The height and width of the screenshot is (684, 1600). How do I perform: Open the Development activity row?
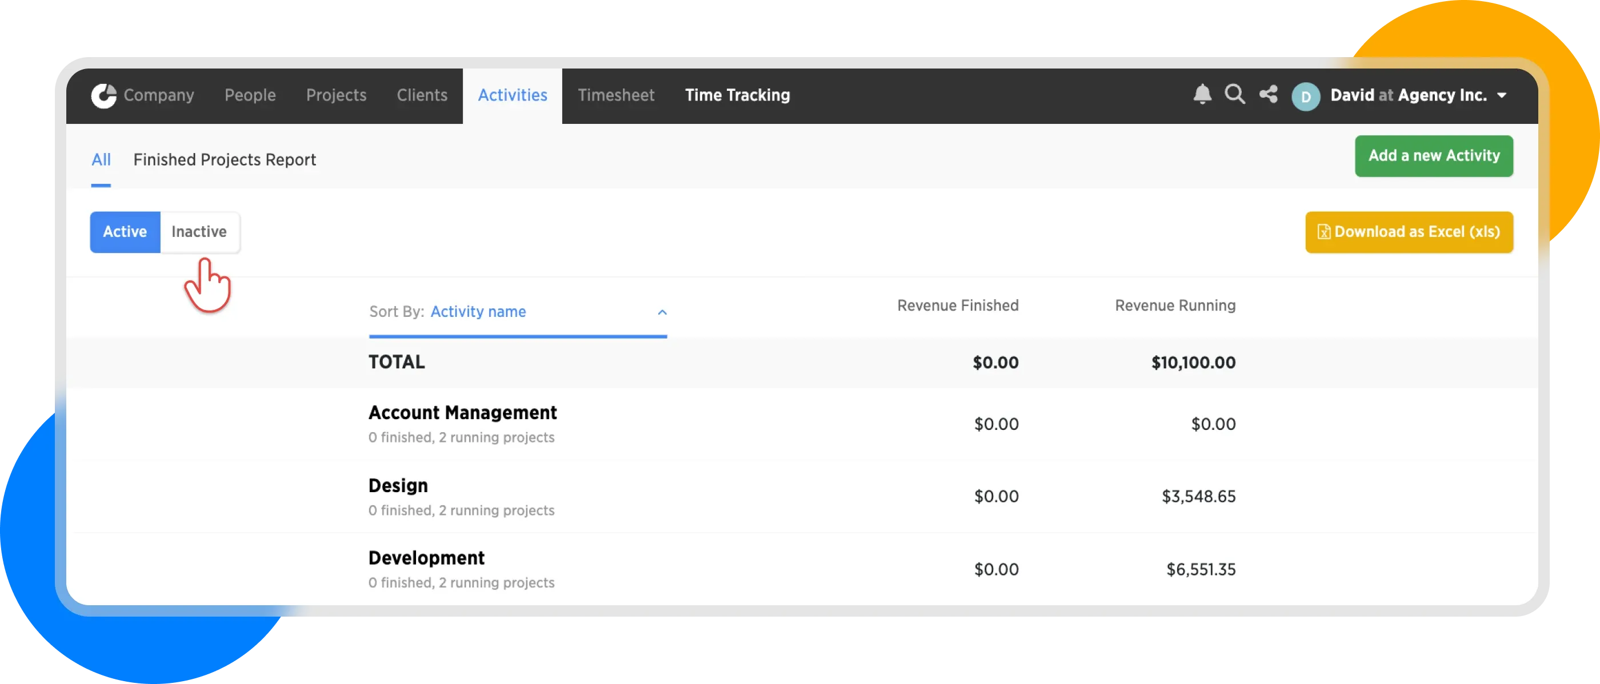(426, 558)
